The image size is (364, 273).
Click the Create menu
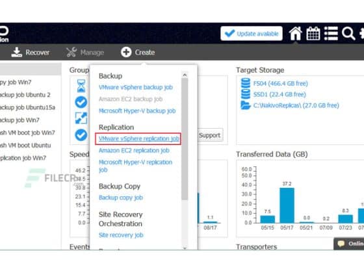pyautogui.click(x=138, y=52)
